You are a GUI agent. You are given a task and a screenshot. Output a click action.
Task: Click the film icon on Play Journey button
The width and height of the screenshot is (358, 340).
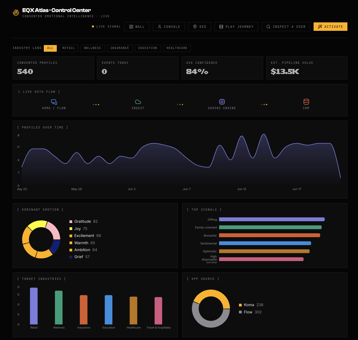click(221, 27)
